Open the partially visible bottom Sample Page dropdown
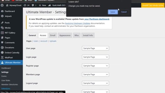 (95, 91)
